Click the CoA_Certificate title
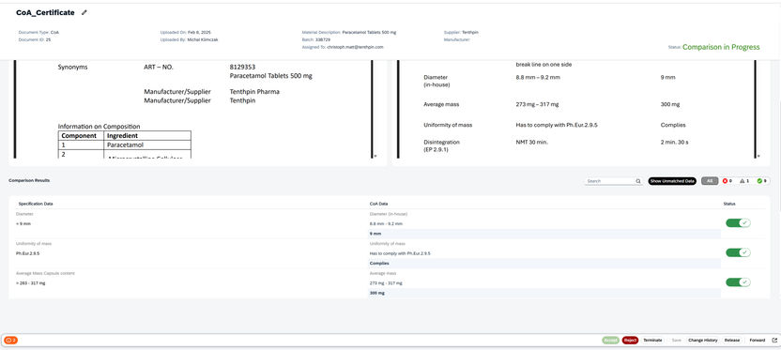The image size is (781, 350). 45,13
